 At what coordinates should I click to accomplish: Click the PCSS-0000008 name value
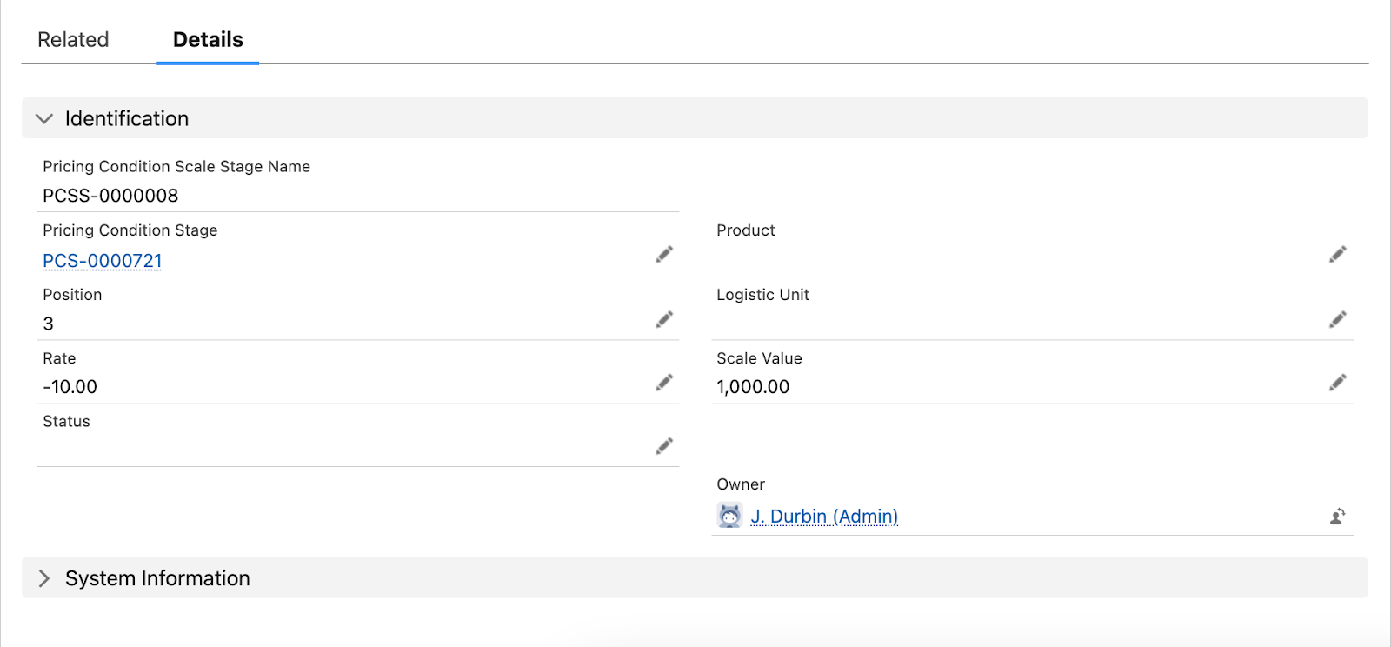[x=110, y=196]
